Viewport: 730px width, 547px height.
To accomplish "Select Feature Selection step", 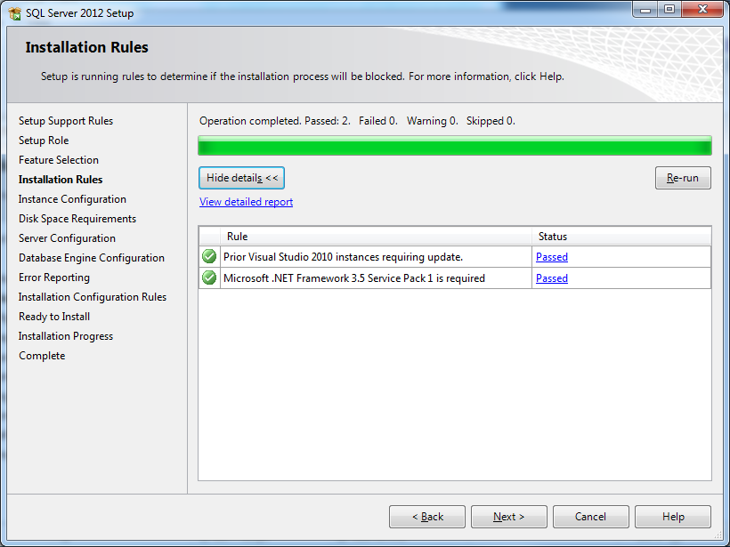I will 59,160.
